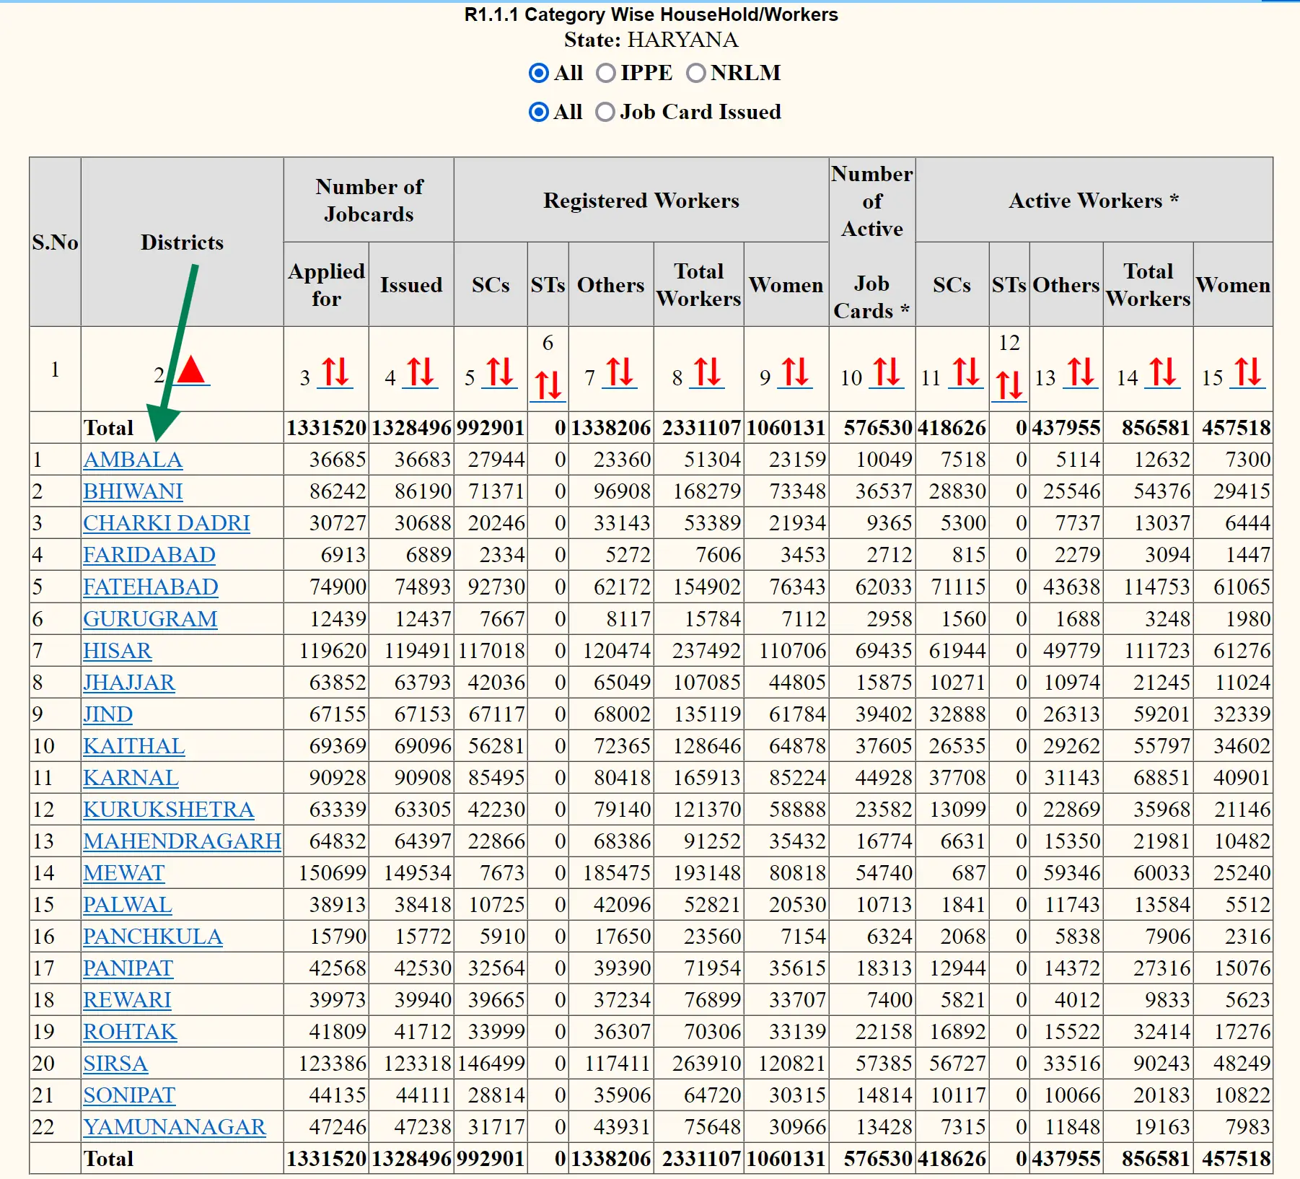Screen dimensions: 1300x1179
Task: Sort column 9 registered Women arrows
Action: point(796,372)
